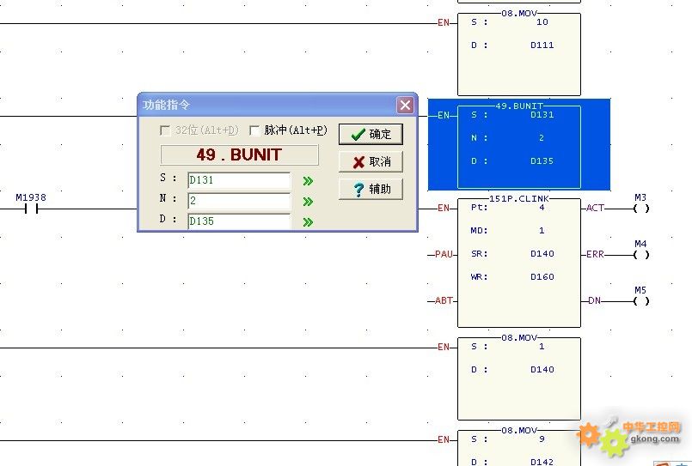The height and width of the screenshot is (466, 692).
Task: Expand N operand options with green arrows
Action: pos(308,202)
